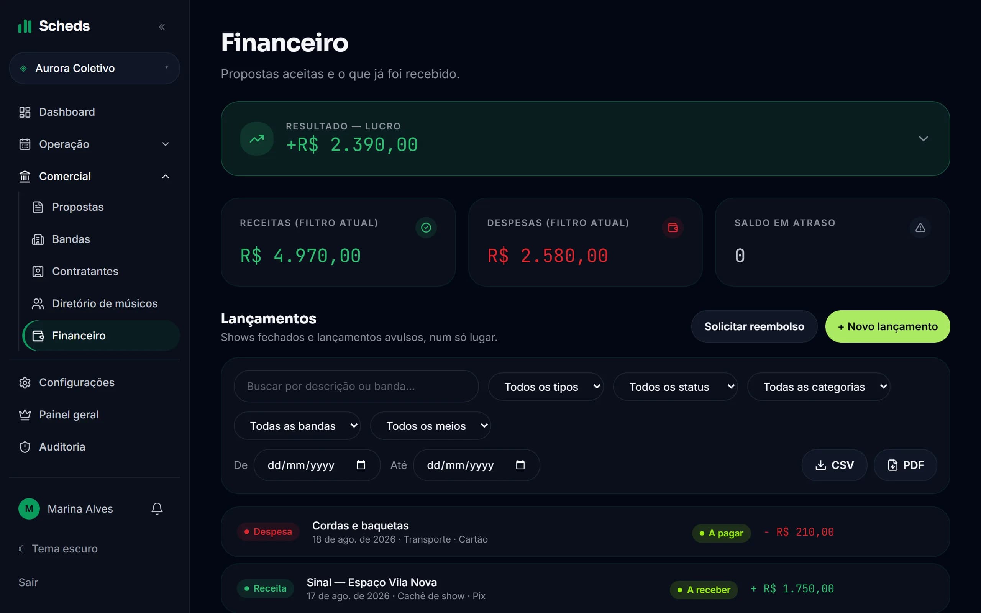Screen dimensions: 981x613
Task: Click the De date input
Action: [x=317, y=465]
